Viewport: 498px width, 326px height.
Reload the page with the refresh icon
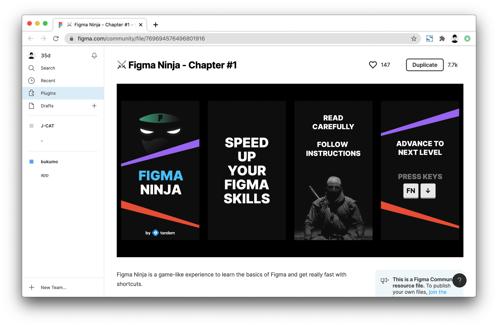coord(56,39)
